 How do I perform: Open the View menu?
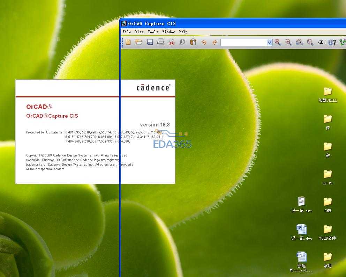click(x=139, y=32)
